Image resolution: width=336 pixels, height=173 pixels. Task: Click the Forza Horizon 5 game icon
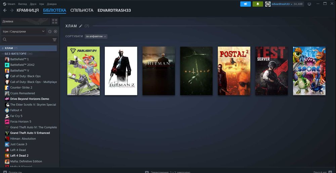pyautogui.click(x=7, y=121)
